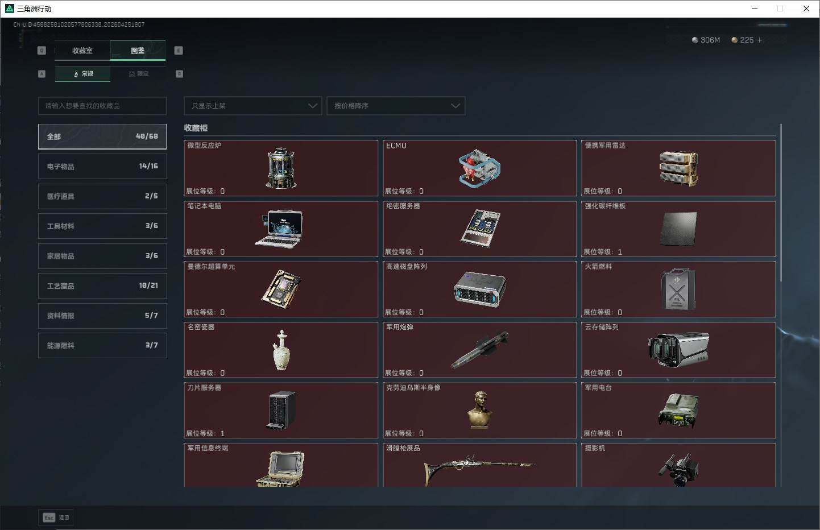Focus the collectible search input field
Viewport: 820px width, 530px height.
(x=102, y=106)
